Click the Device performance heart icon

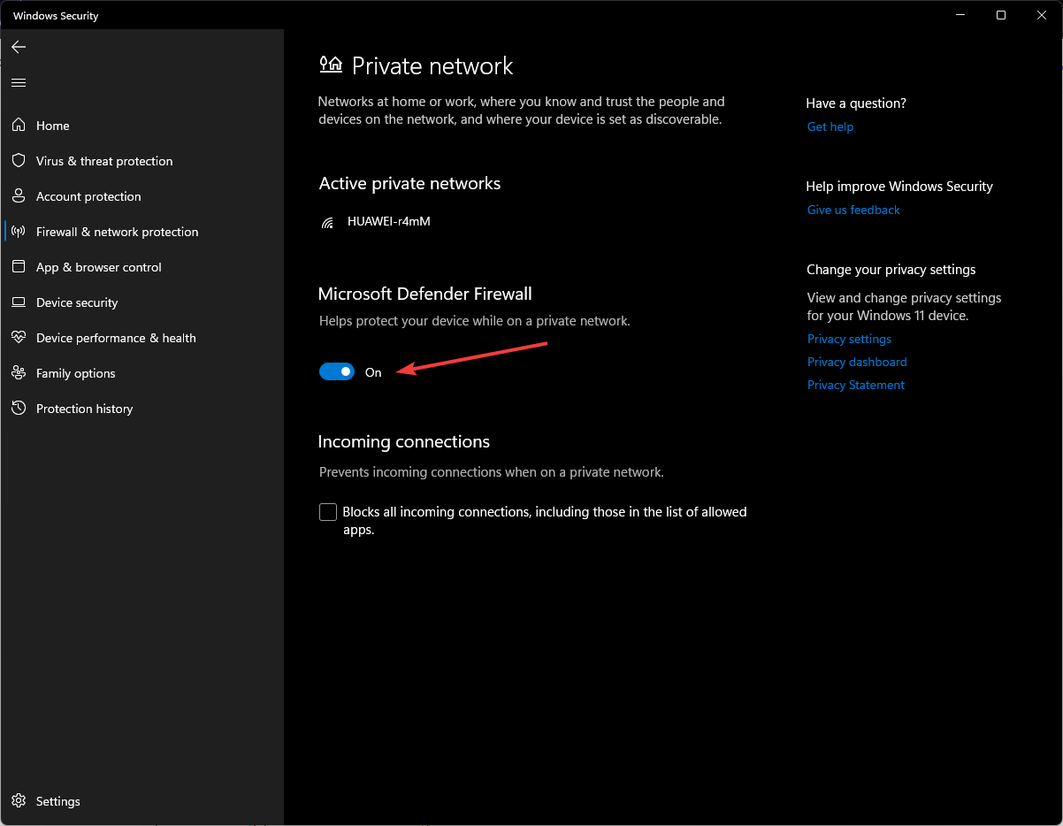(x=19, y=338)
